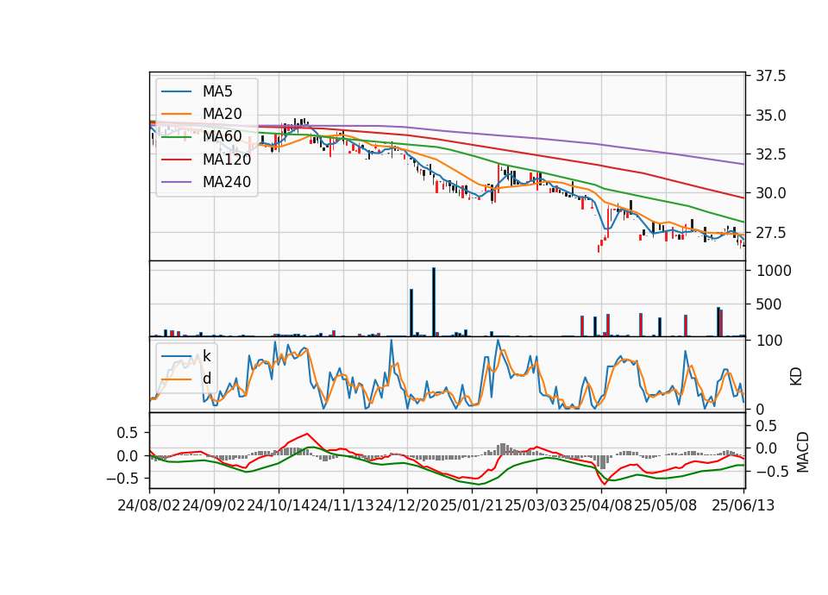Click the MA240 legend label
828x595 pixels.
(227, 182)
